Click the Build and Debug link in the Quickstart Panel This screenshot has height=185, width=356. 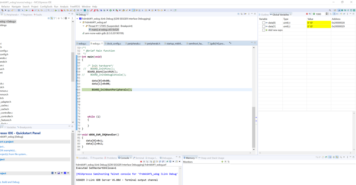pos(10,182)
